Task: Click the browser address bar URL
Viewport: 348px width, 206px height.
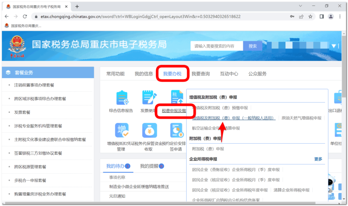Action: click(140, 17)
